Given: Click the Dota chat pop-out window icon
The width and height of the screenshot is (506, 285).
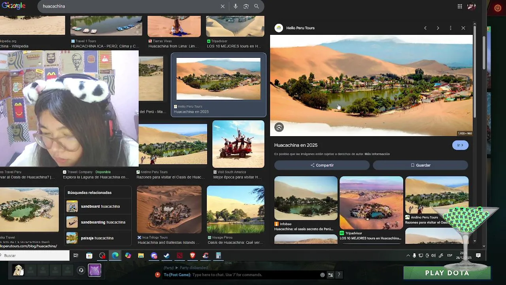Looking at the screenshot, I should (x=330, y=275).
